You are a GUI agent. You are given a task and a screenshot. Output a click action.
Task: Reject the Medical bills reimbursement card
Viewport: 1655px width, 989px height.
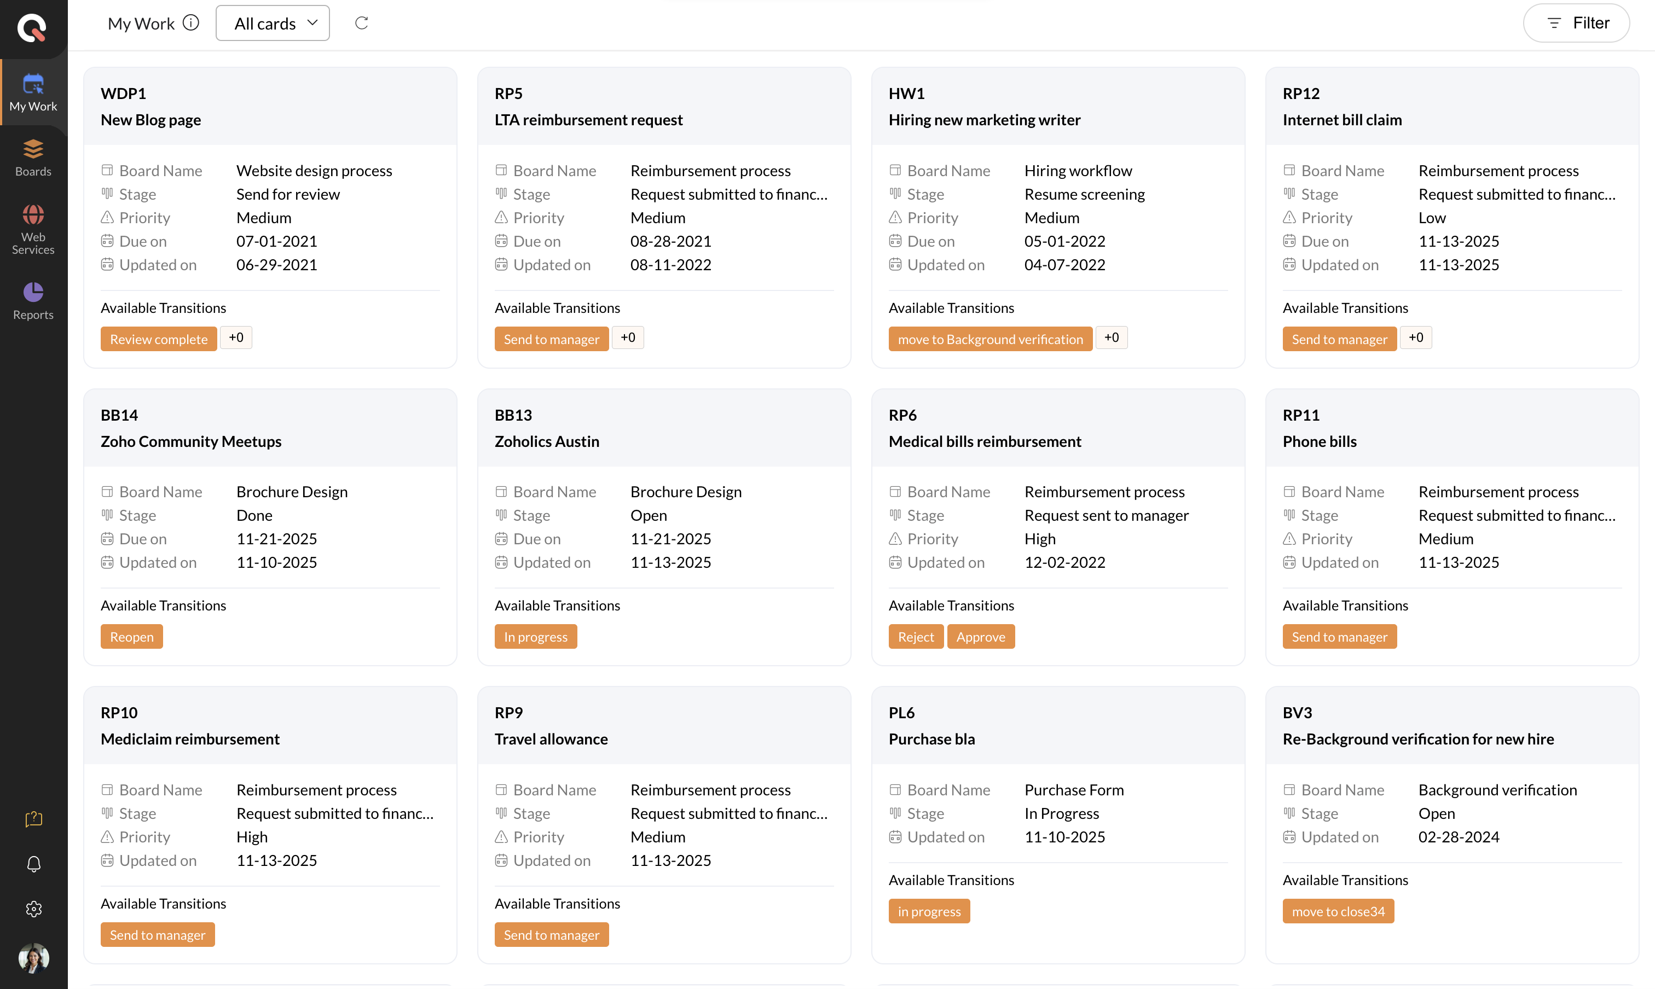[x=916, y=637]
